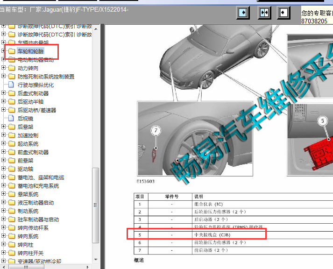Open the 行驶与操纵优化 document
The image size is (333, 269).
(x=35, y=85)
